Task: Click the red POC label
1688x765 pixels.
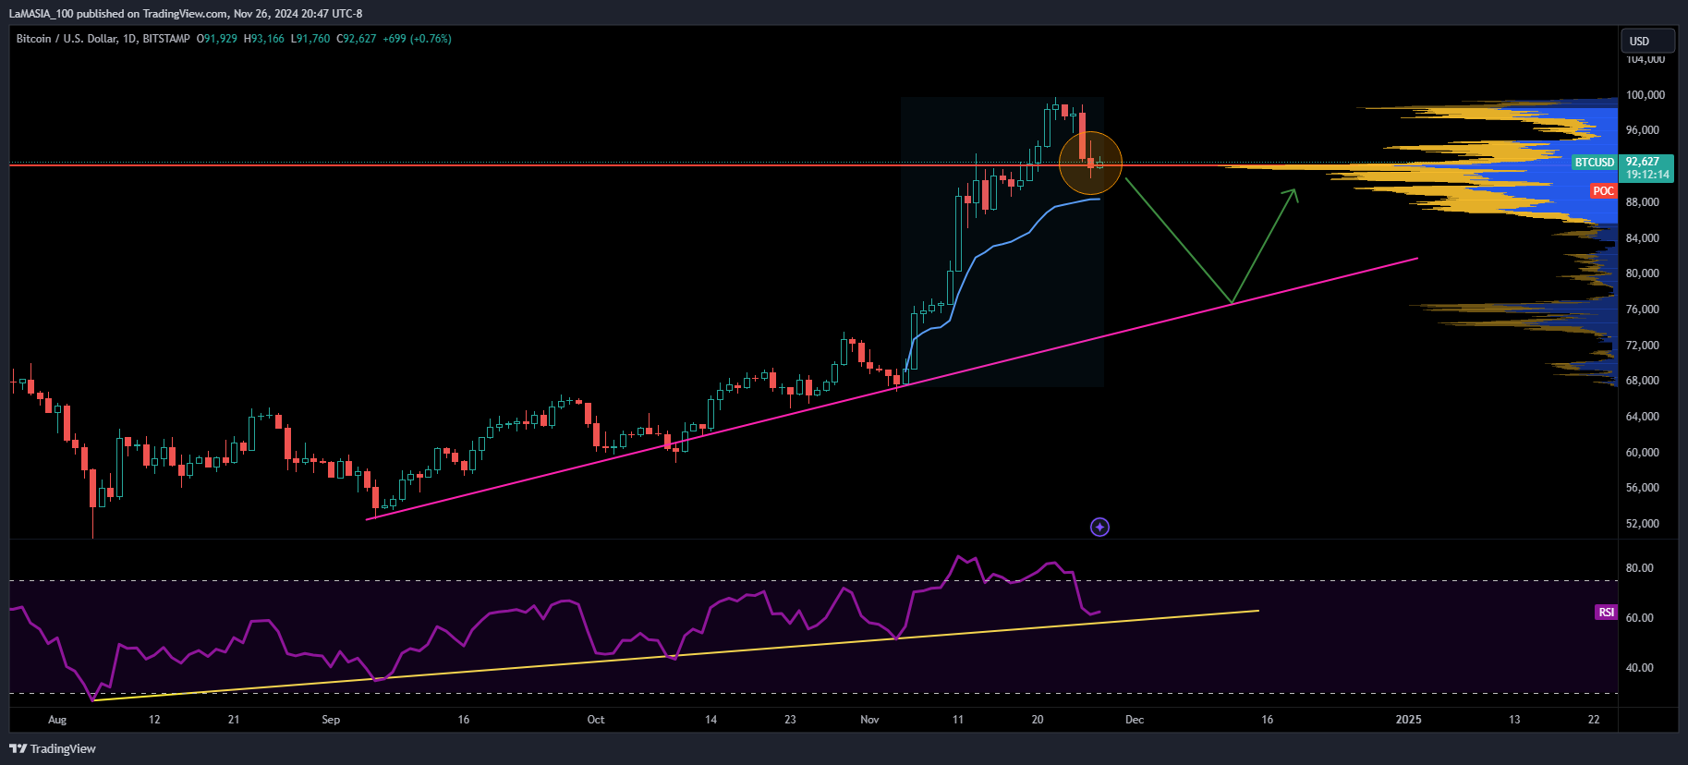Action: coord(1603,191)
